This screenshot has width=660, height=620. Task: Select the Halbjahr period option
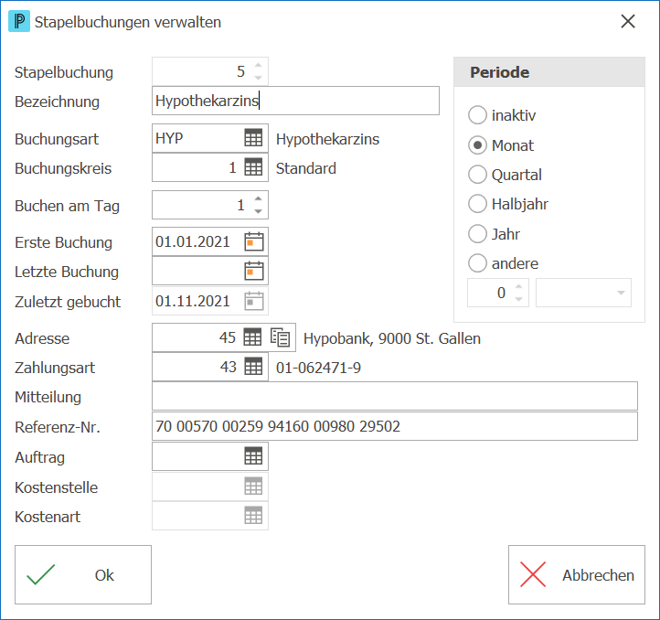(x=508, y=204)
